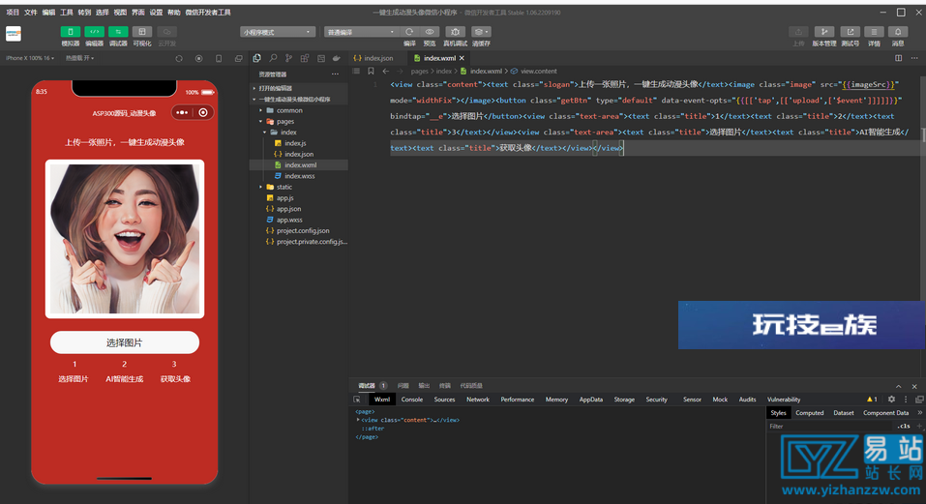The image size is (926, 504).
Task: Open 版本管理 version control
Action: (823, 32)
